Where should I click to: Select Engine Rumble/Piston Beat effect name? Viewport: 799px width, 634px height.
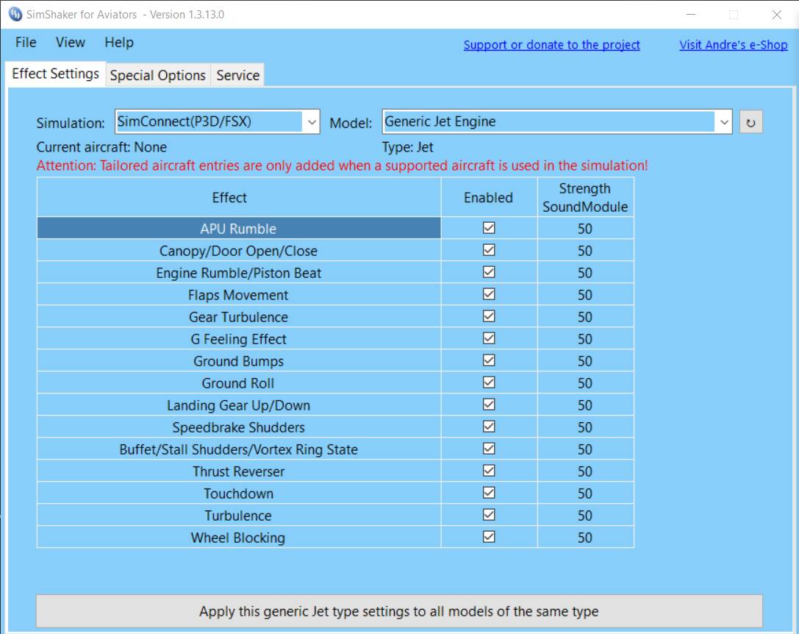pos(238,273)
